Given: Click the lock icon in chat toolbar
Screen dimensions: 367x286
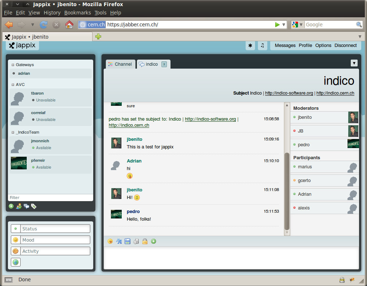Looking at the screenshot, I should [x=145, y=241].
